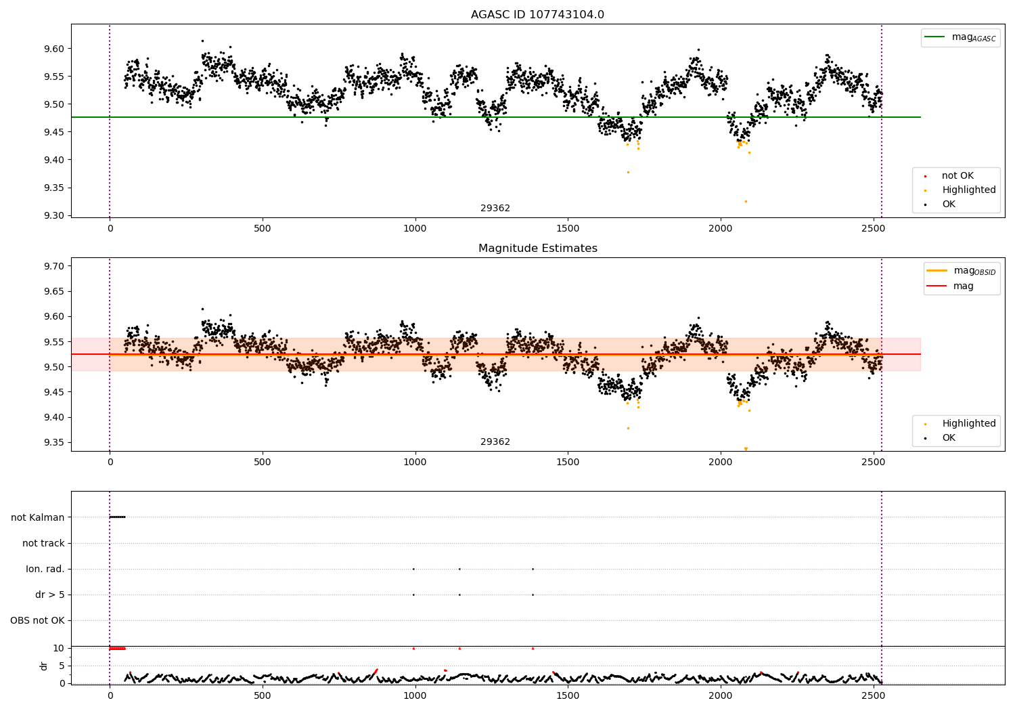Click the orange outlier near 9.38 in the top plot
This screenshot has height=711, width=1015.
point(628,172)
